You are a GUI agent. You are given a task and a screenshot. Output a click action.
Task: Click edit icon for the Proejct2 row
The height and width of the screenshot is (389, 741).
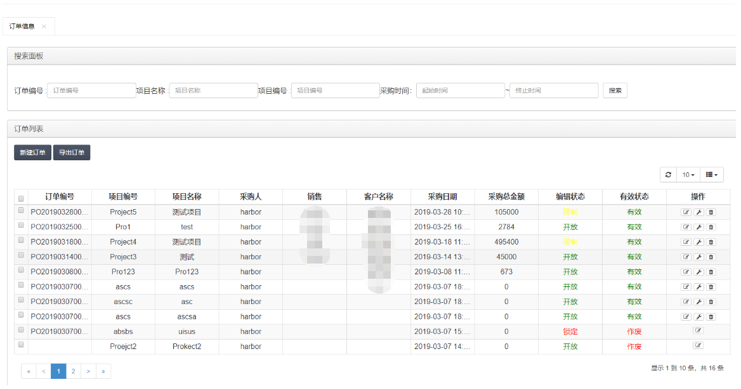(x=698, y=346)
